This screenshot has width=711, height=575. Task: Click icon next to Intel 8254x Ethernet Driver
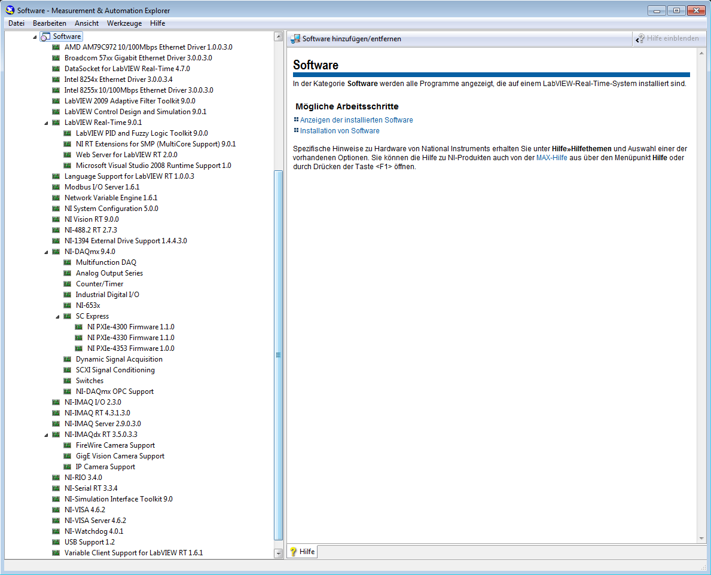[x=56, y=79]
